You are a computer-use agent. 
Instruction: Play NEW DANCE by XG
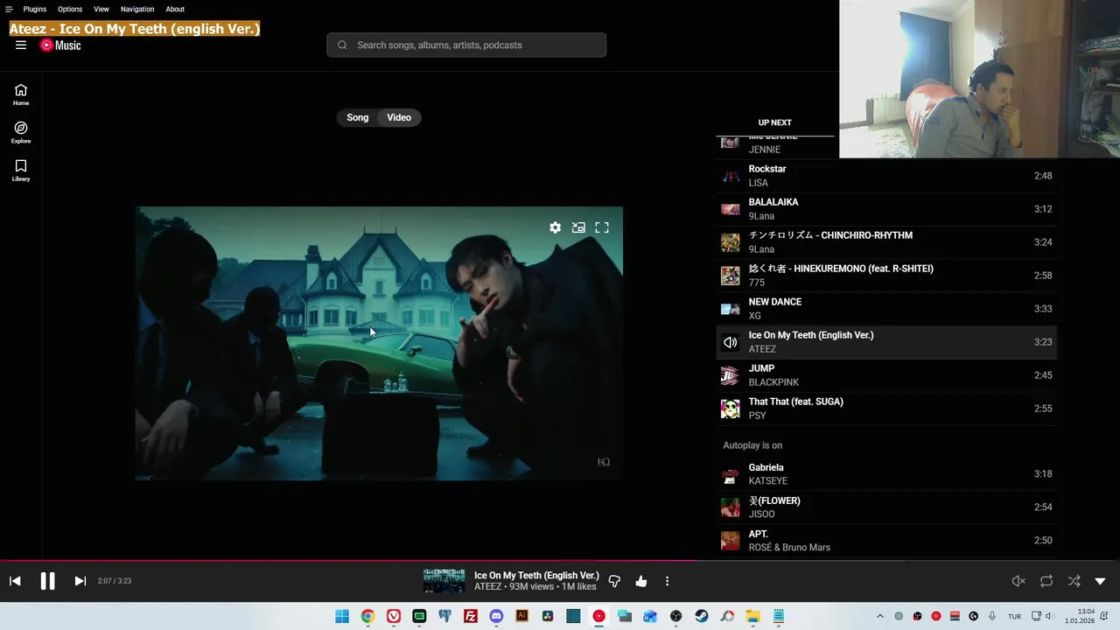click(x=886, y=309)
